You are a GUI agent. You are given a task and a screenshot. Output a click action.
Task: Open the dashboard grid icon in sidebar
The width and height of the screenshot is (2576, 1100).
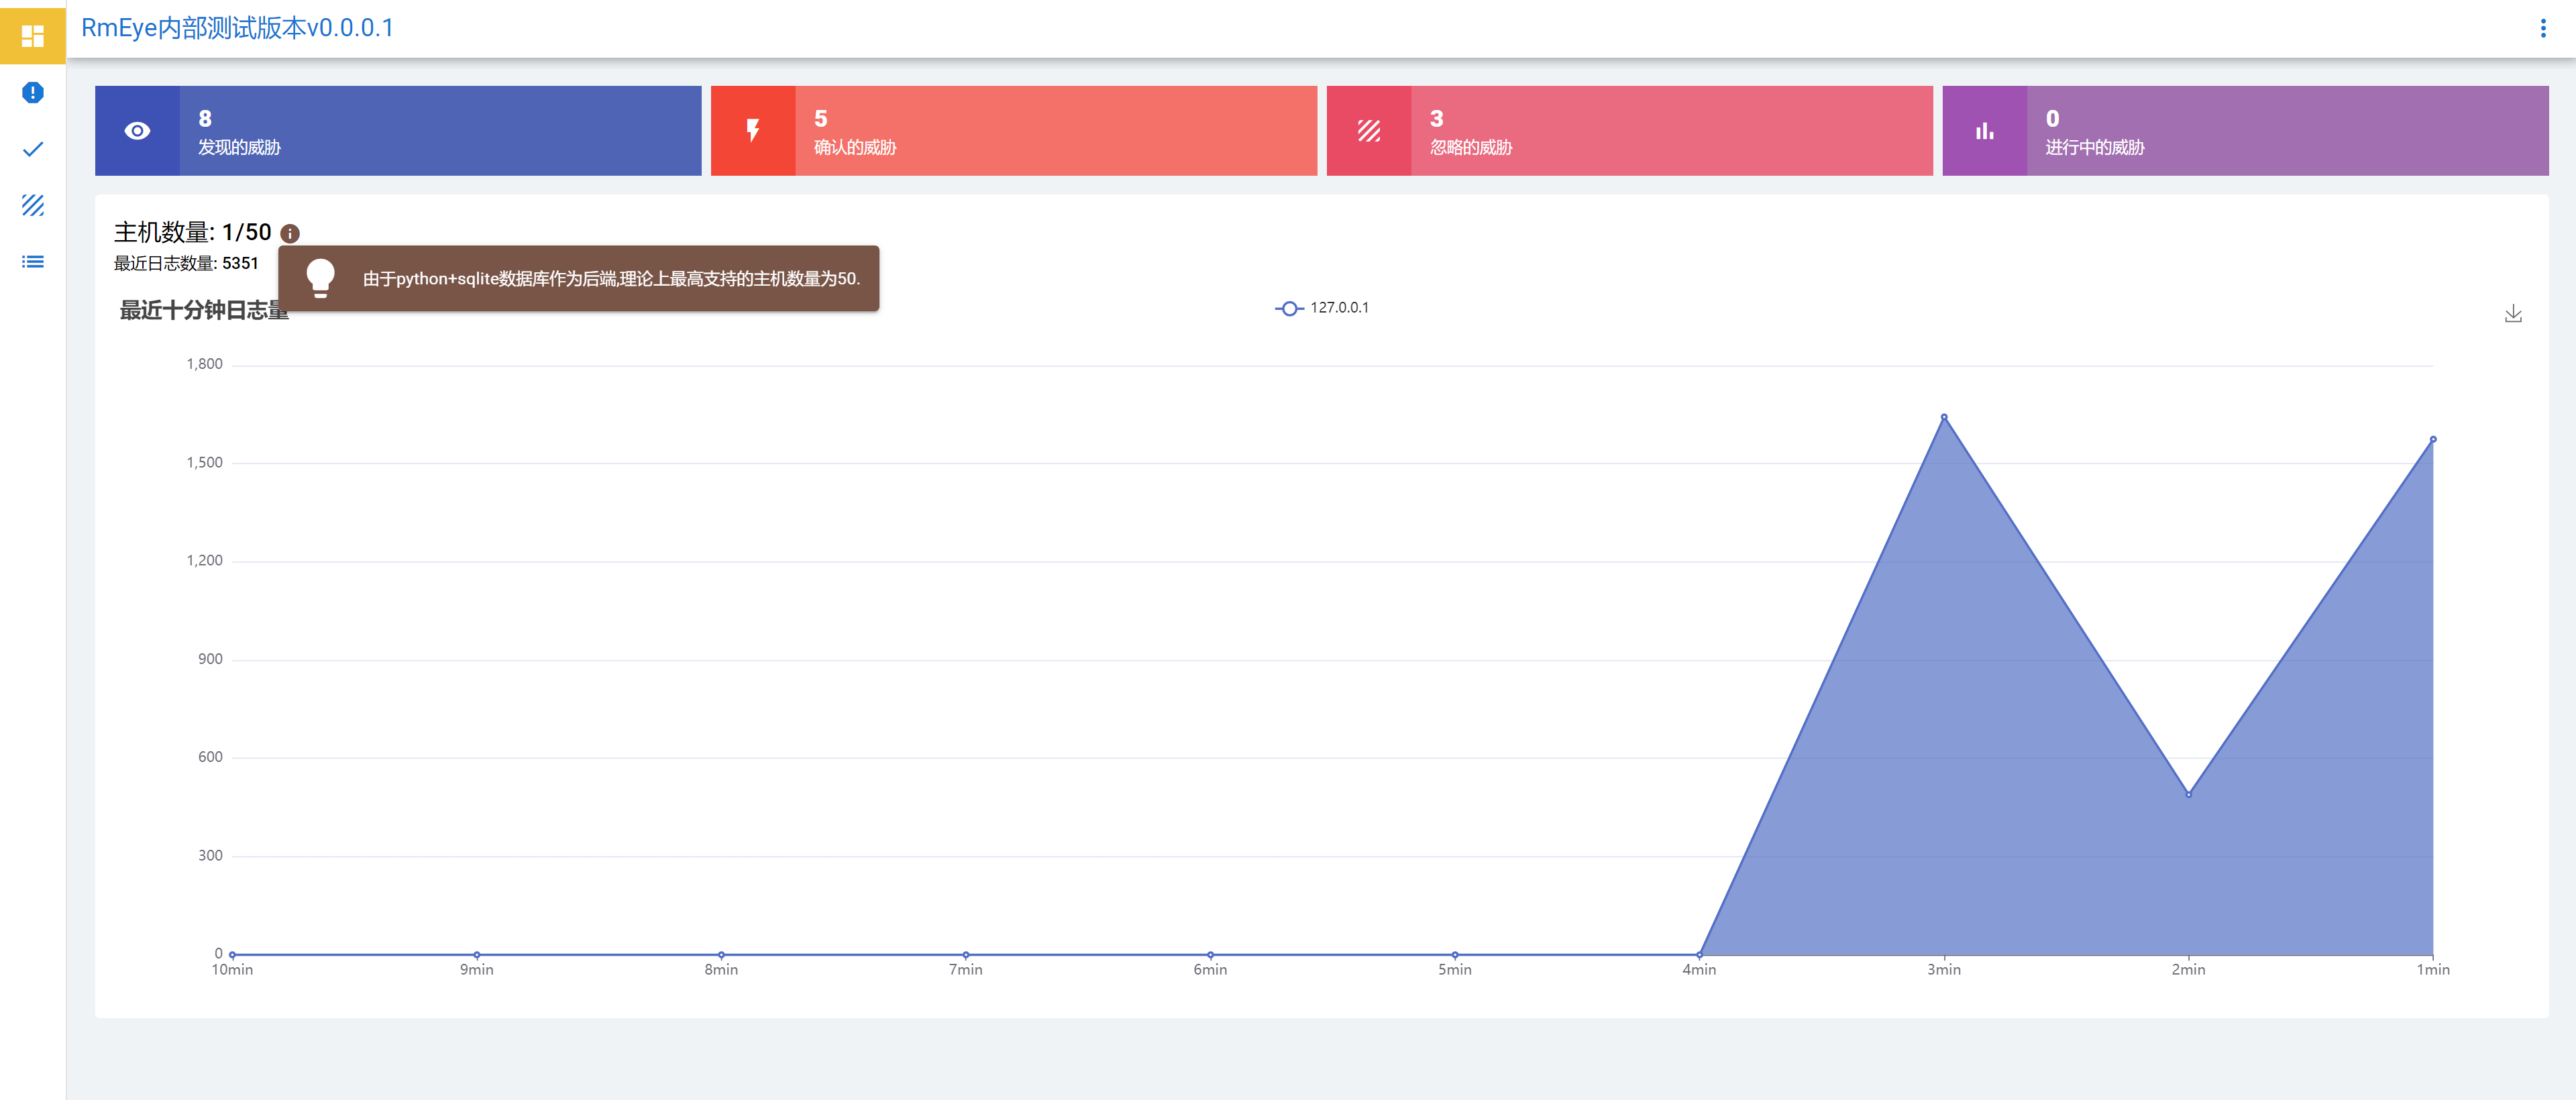click(32, 36)
